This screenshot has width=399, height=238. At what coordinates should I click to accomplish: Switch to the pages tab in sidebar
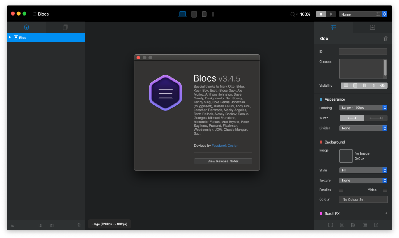[65, 27]
